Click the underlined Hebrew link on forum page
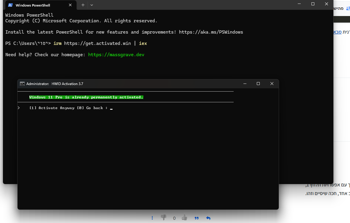Screen dimensions: 350x223 (338, 32)
